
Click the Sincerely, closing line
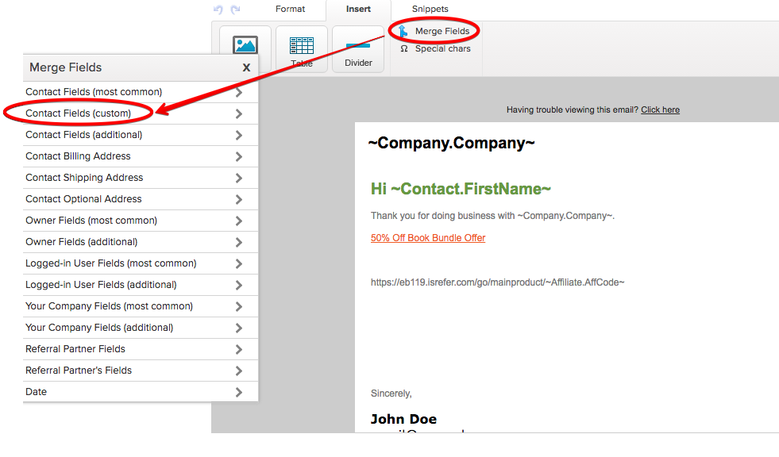[391, 394]
